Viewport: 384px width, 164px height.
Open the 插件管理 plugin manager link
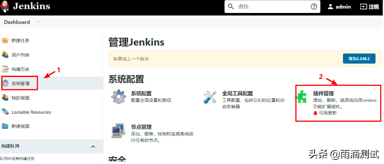323,93
